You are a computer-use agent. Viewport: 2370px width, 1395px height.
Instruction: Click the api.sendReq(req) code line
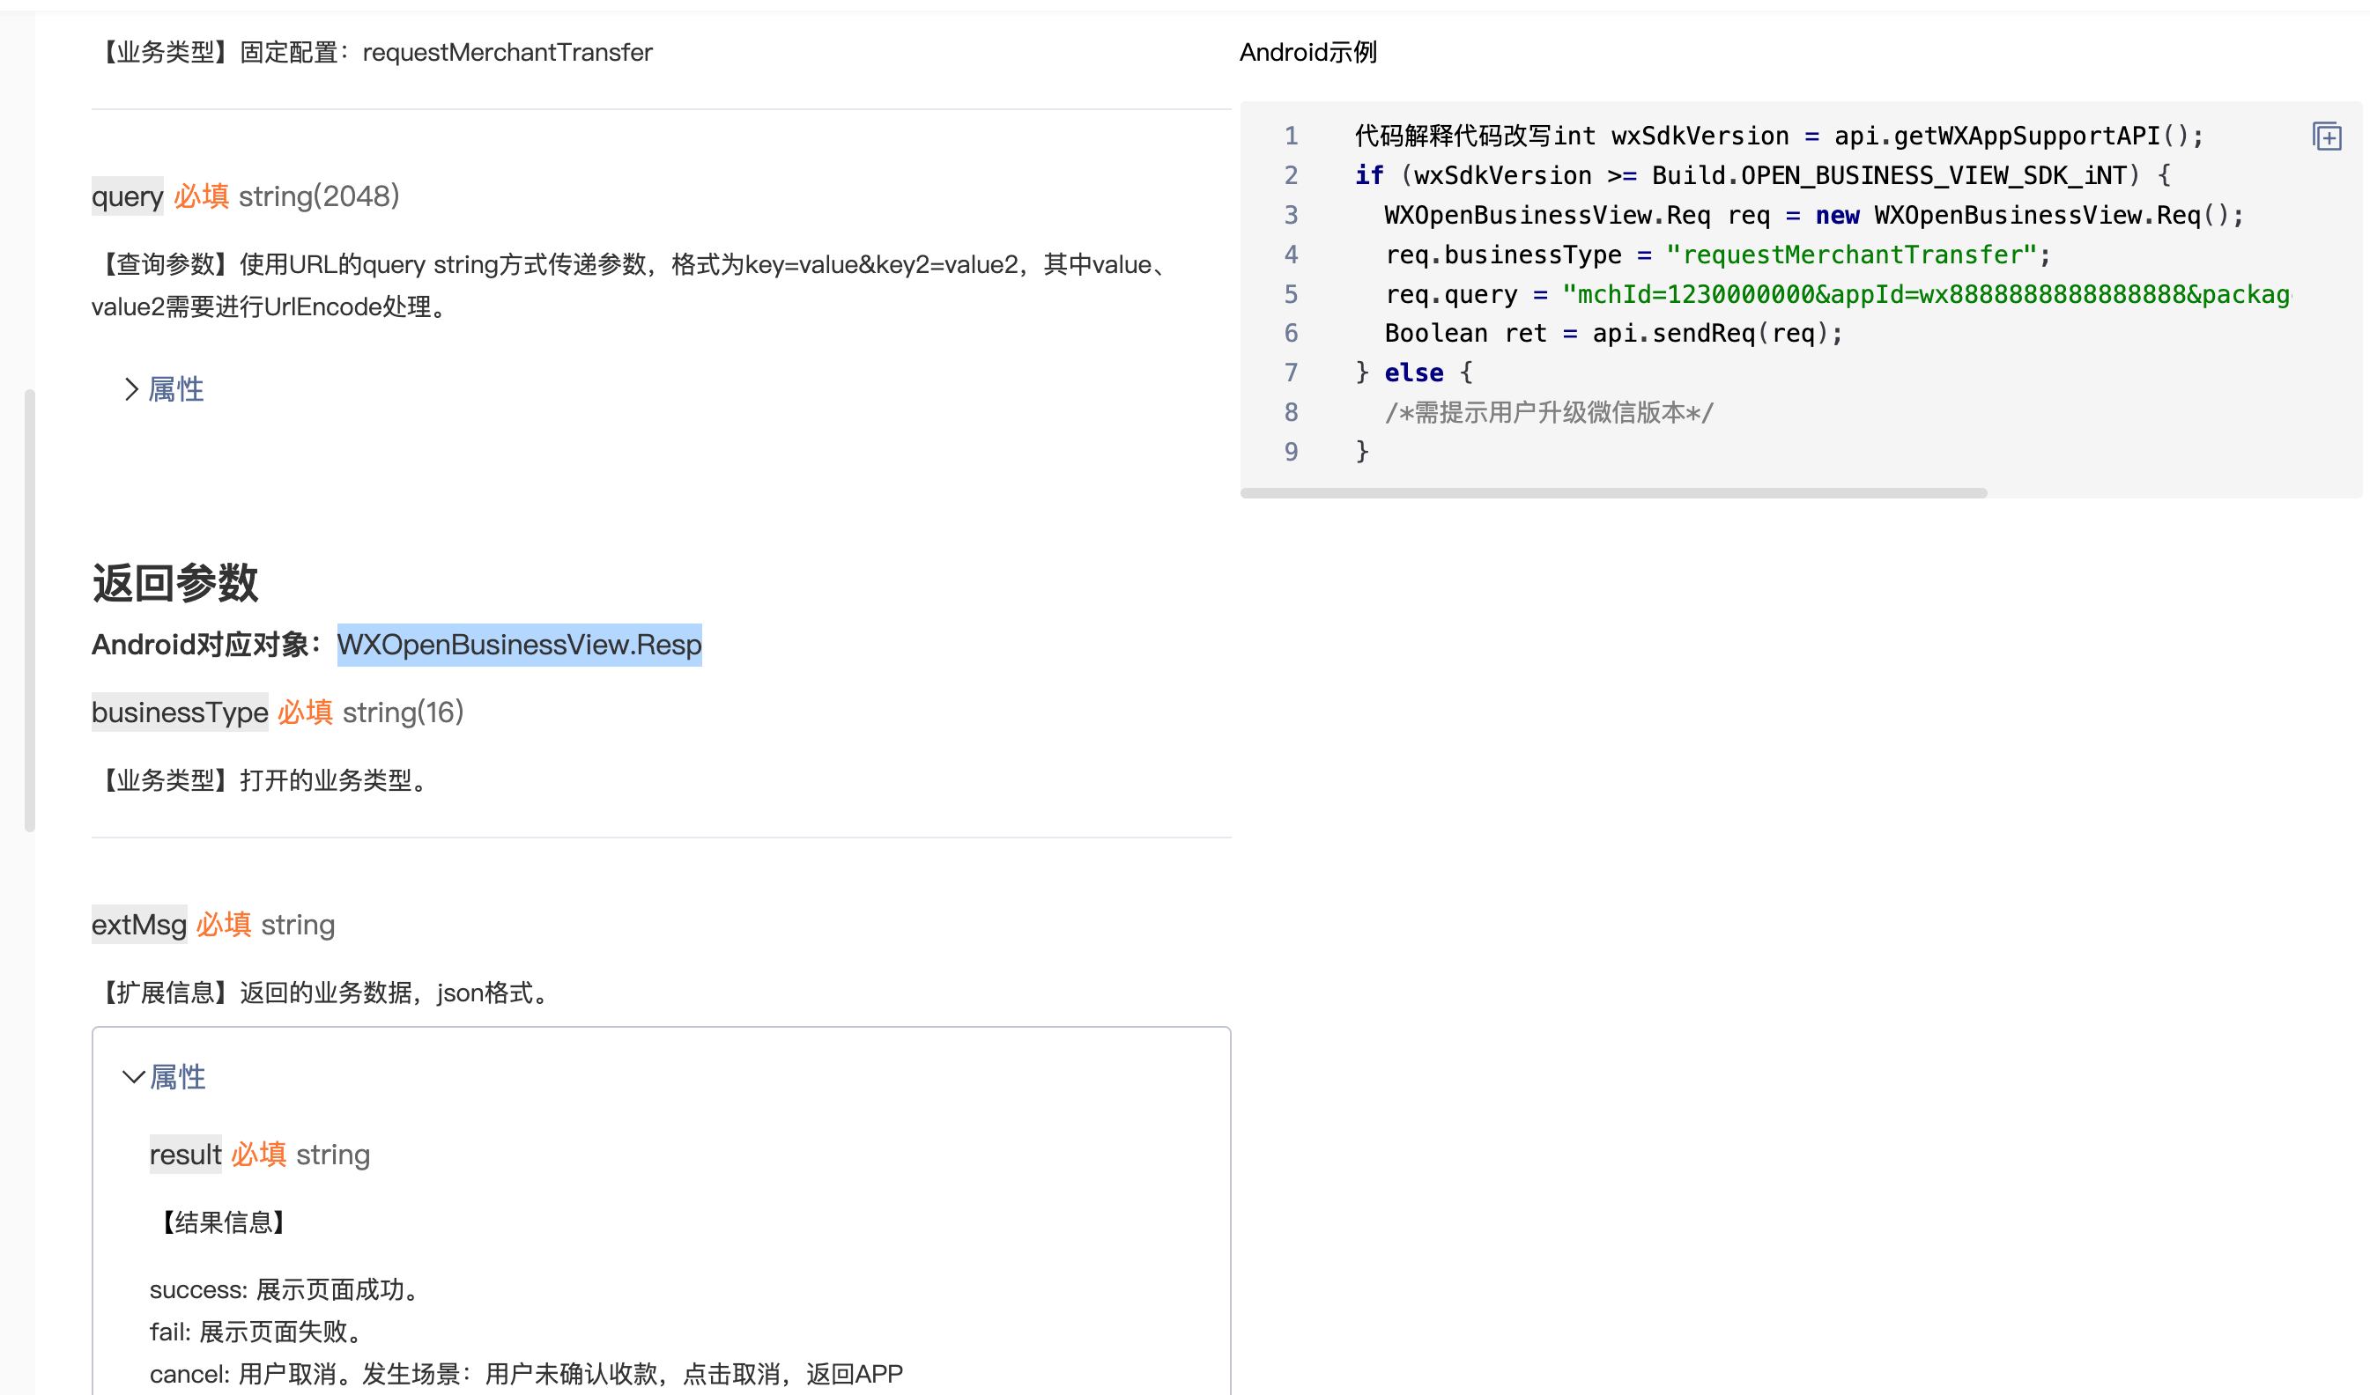pyautogui.click(x=1613, y=334)
